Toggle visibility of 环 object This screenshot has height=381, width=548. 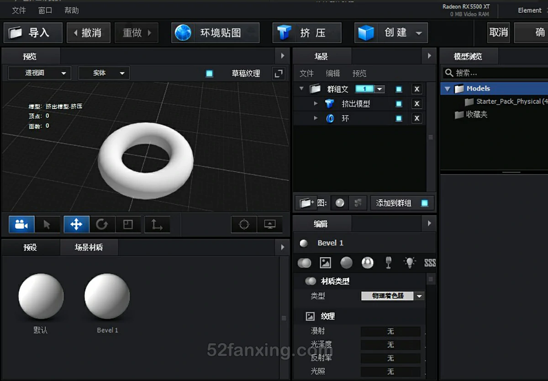click(399, 118)
